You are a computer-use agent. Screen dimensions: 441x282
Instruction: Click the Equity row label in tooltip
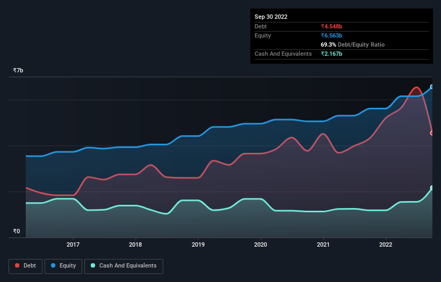pos(263,35)
